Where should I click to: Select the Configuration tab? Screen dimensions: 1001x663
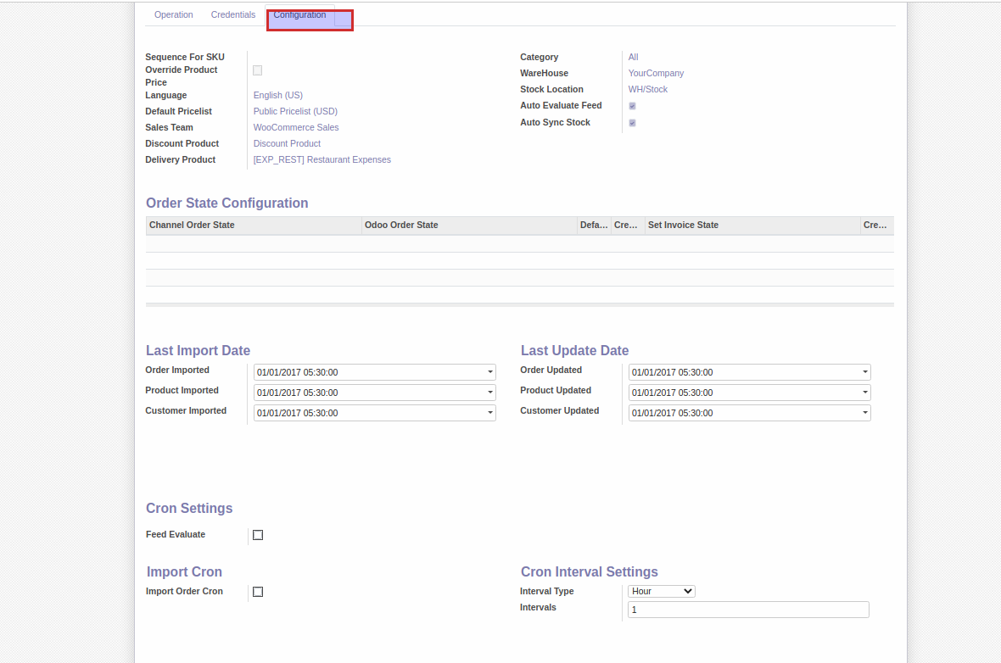coord(299,14)
